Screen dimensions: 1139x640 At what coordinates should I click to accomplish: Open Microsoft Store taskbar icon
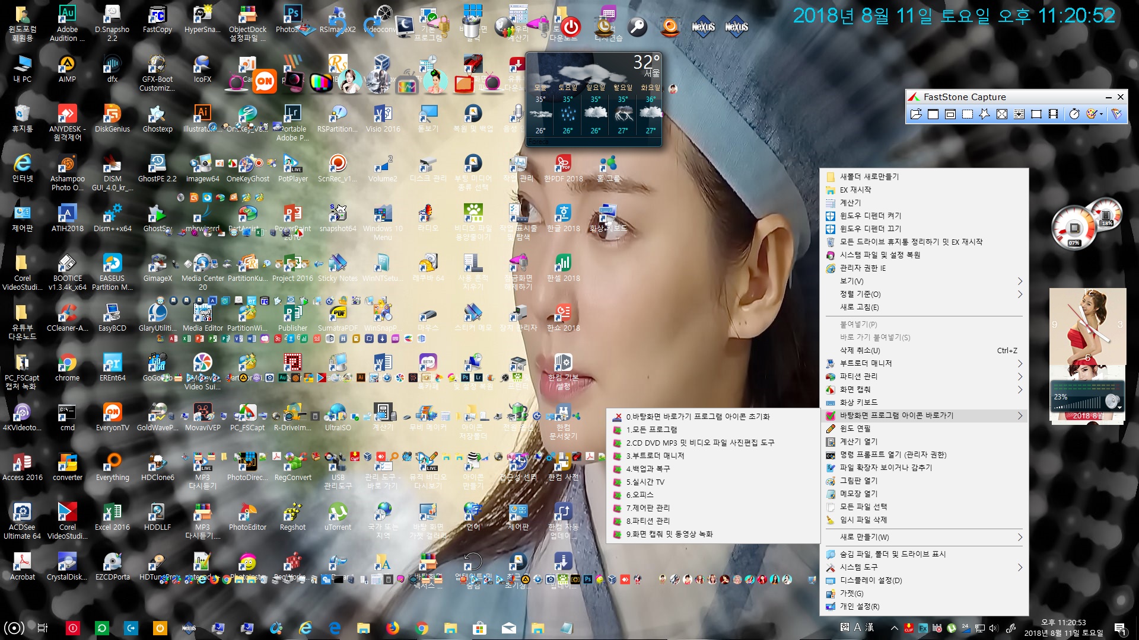[479, 628]
